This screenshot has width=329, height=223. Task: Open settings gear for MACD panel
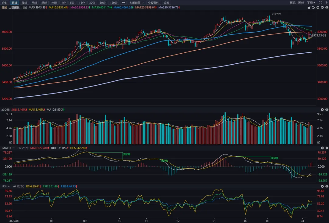pyautogui.click(x=327, y=148)
